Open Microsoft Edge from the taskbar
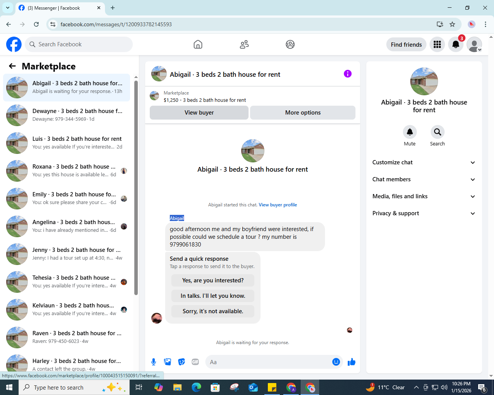494x395 pixels. coord(196,387)
